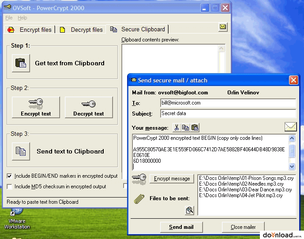This screenshot has height=239, width=304.
Task: Toggle Include BEGIN/END markers checkbox
Action: pyautogui.click(x=9, y=176)
